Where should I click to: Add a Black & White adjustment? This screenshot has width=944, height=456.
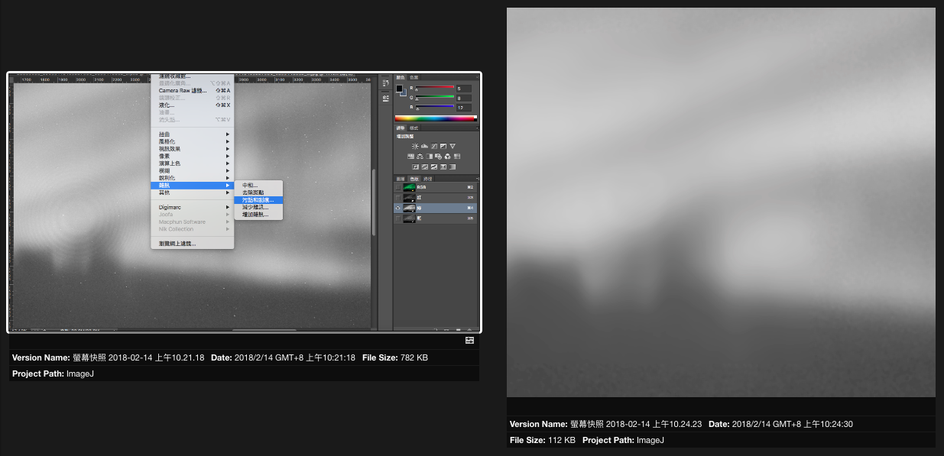pos(430,157)
